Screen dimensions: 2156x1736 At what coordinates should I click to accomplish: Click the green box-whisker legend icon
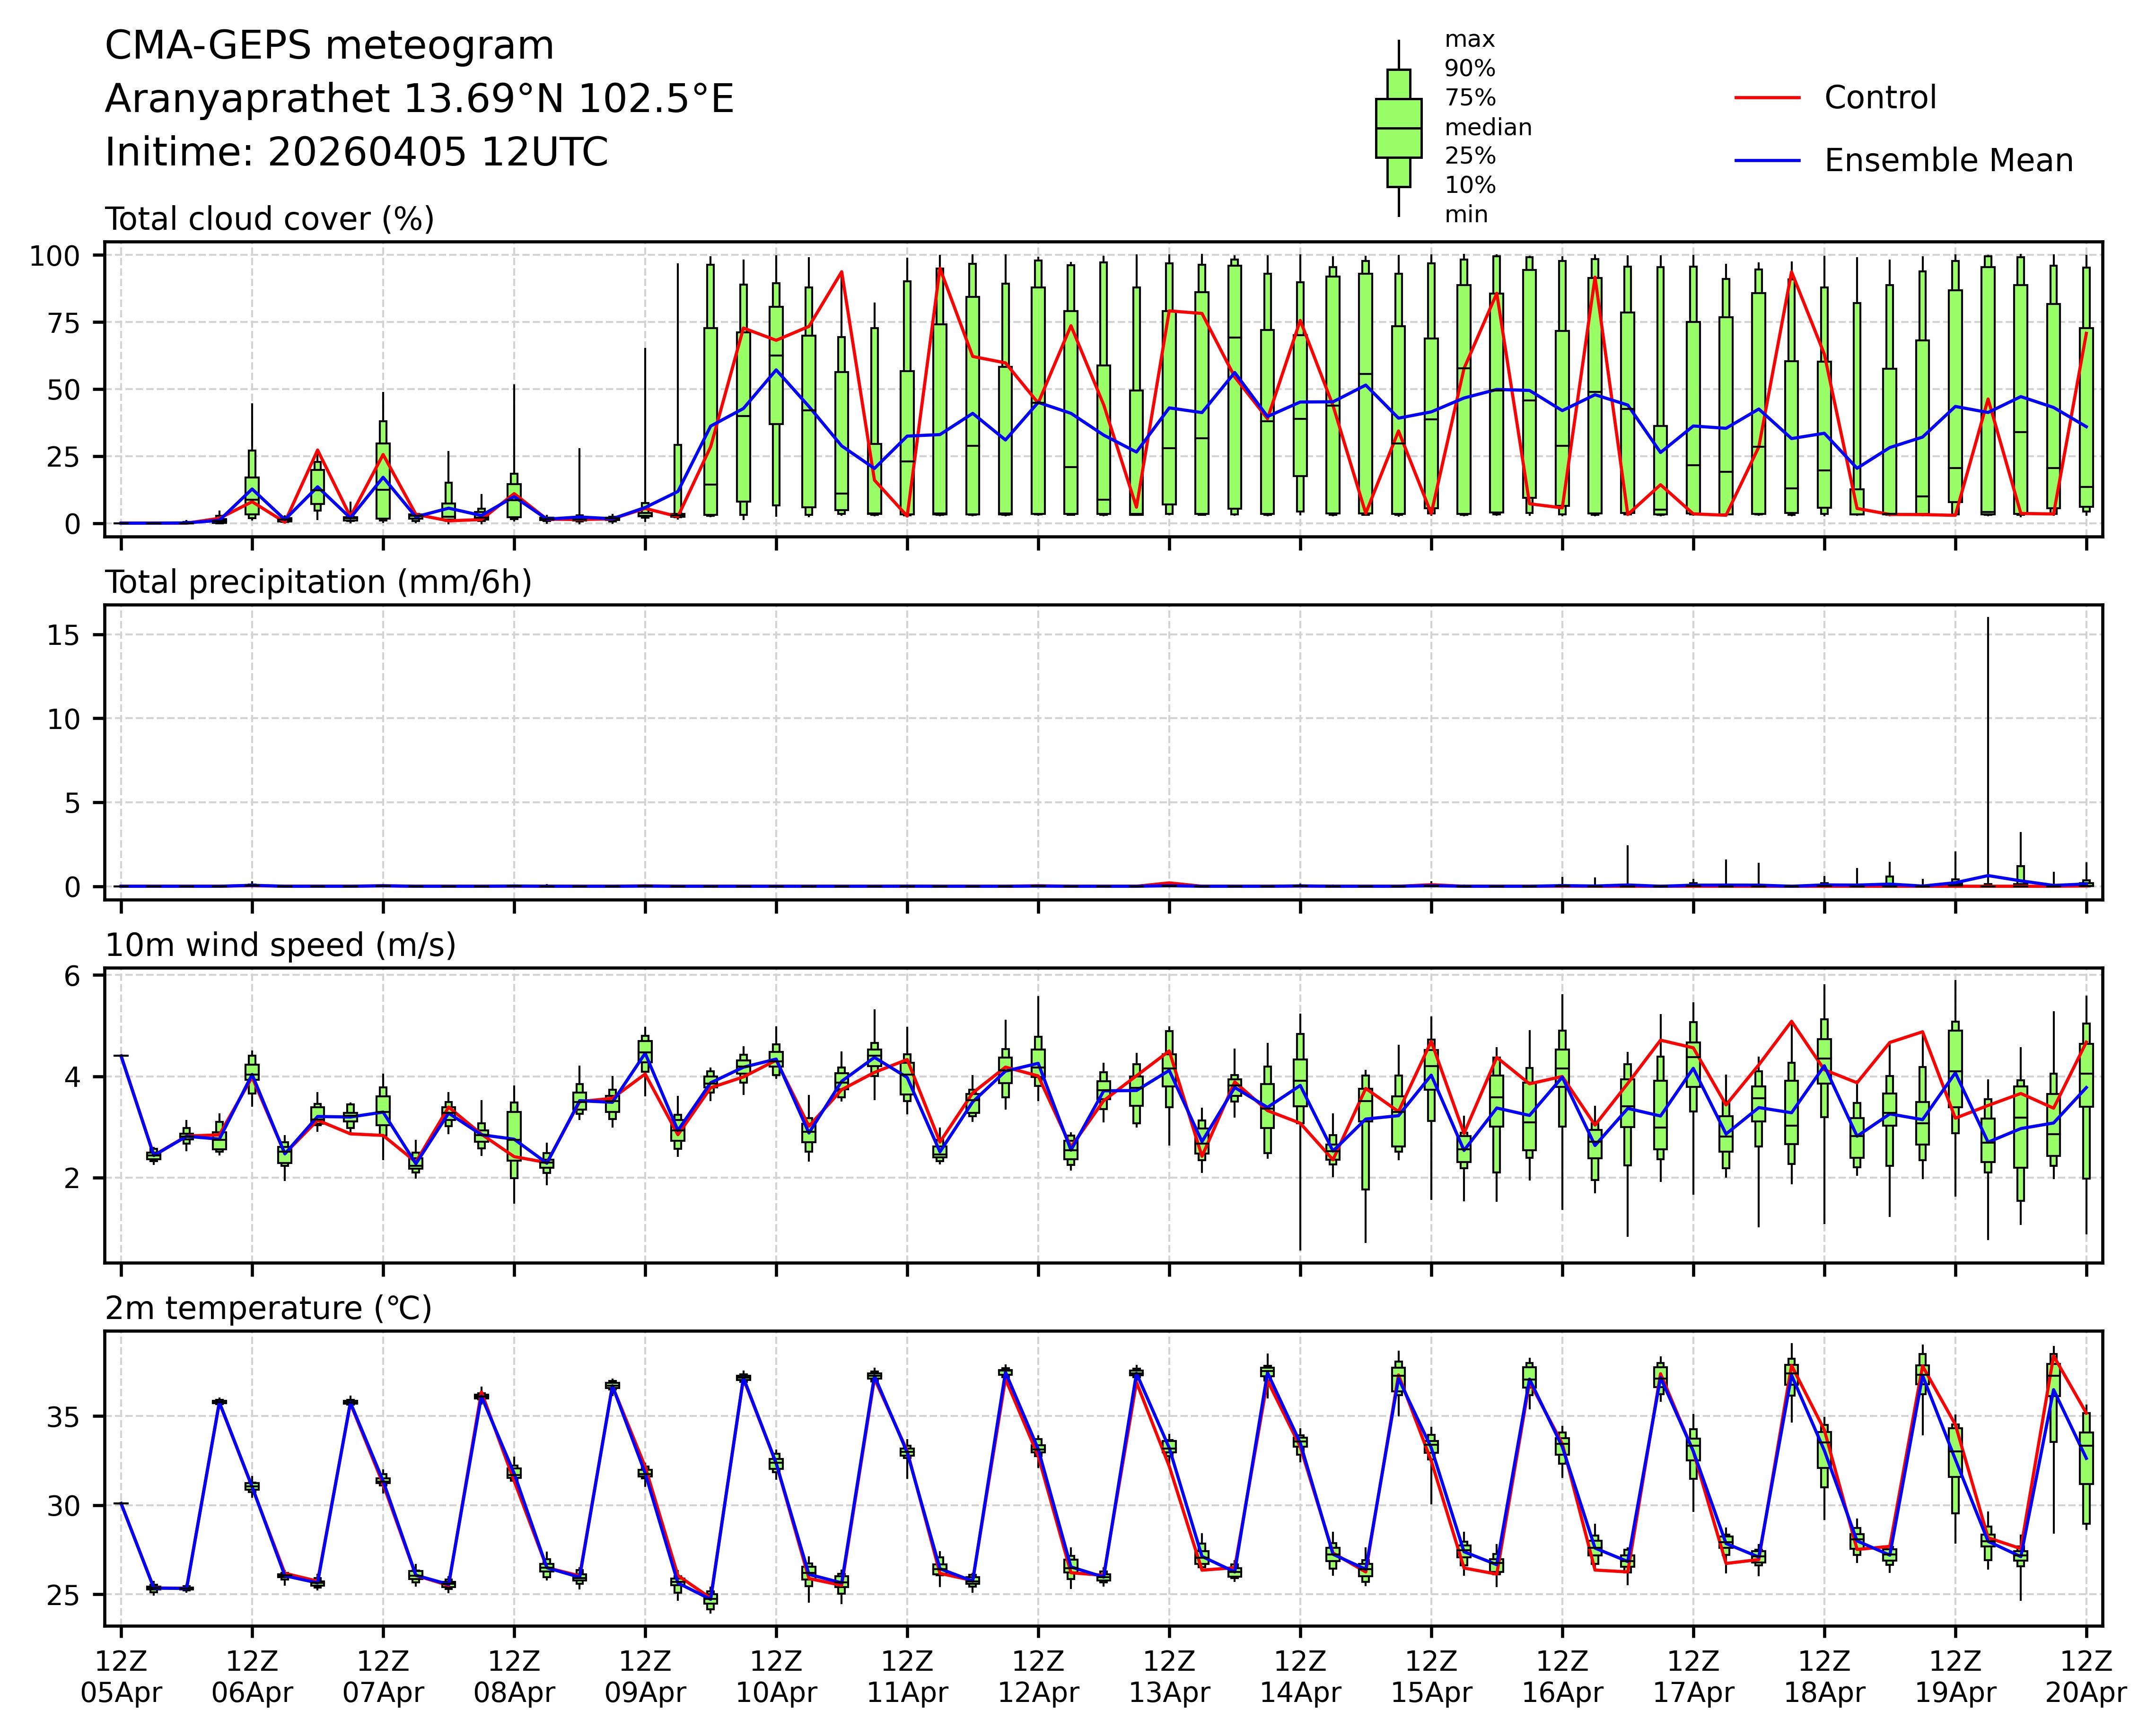click(1398, 128)
